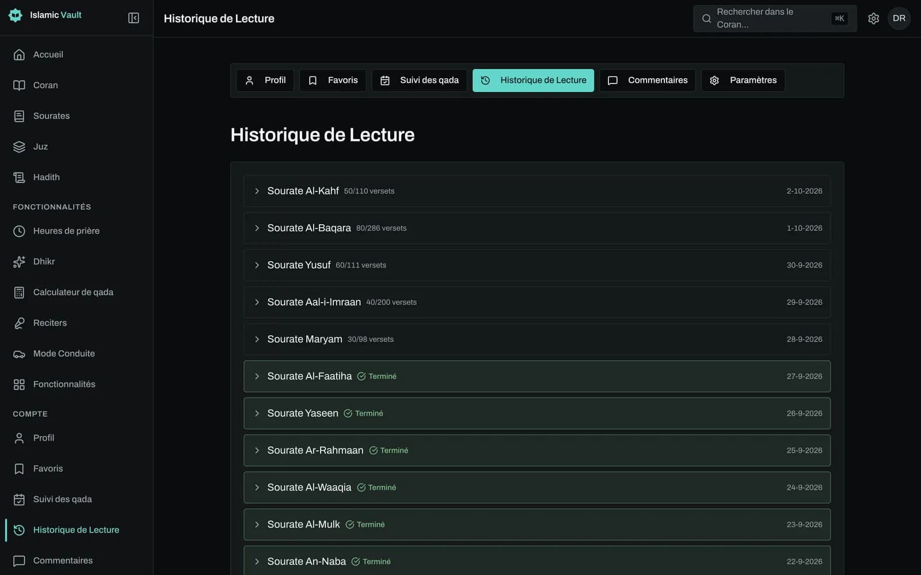
Task: Click the 2-10-2026 date on Al-Kahf row
Action: (804, 191)
